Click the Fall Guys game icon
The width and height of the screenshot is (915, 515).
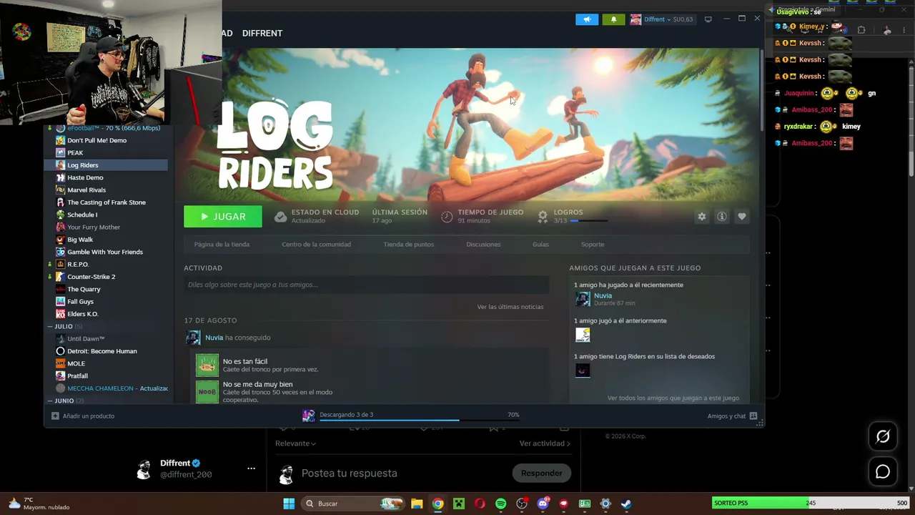pyautogui.click(x=60, y=302)
